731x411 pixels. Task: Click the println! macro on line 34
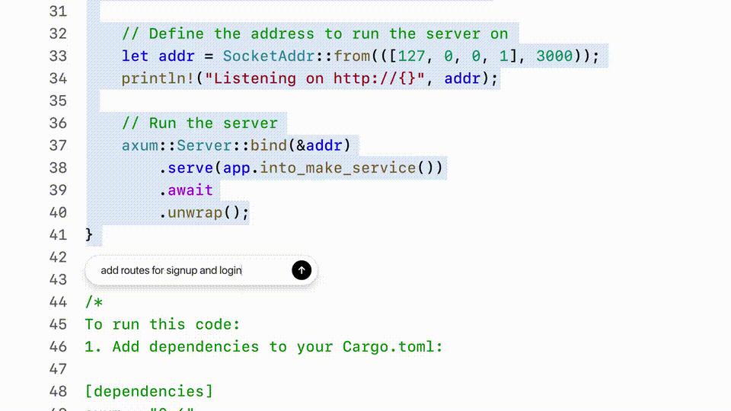click(x=158, y=78)
